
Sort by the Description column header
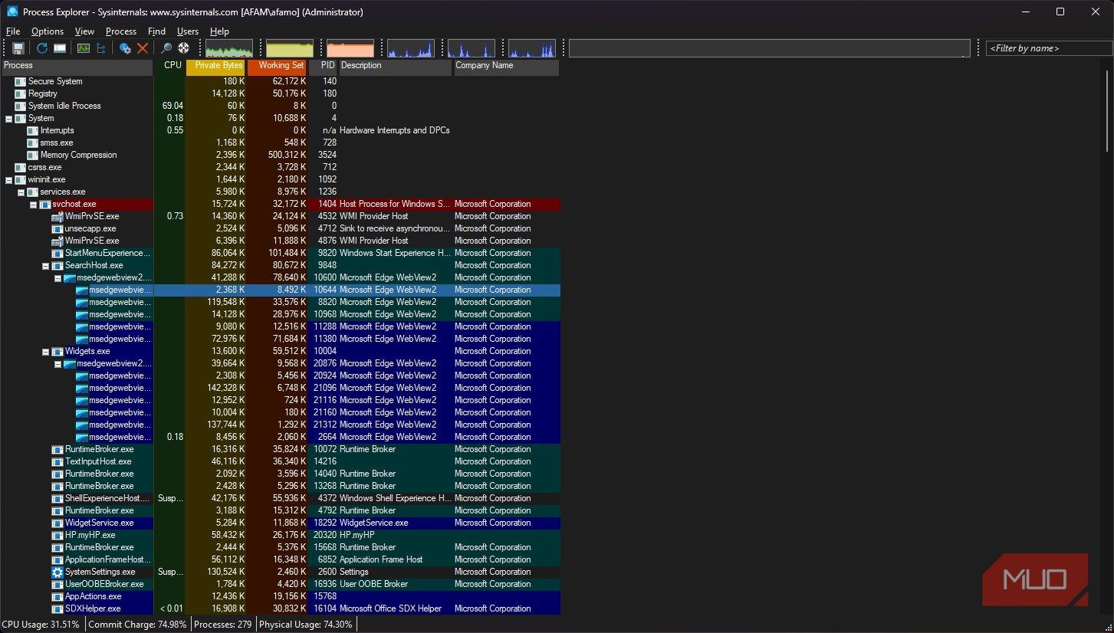point(396,66)
